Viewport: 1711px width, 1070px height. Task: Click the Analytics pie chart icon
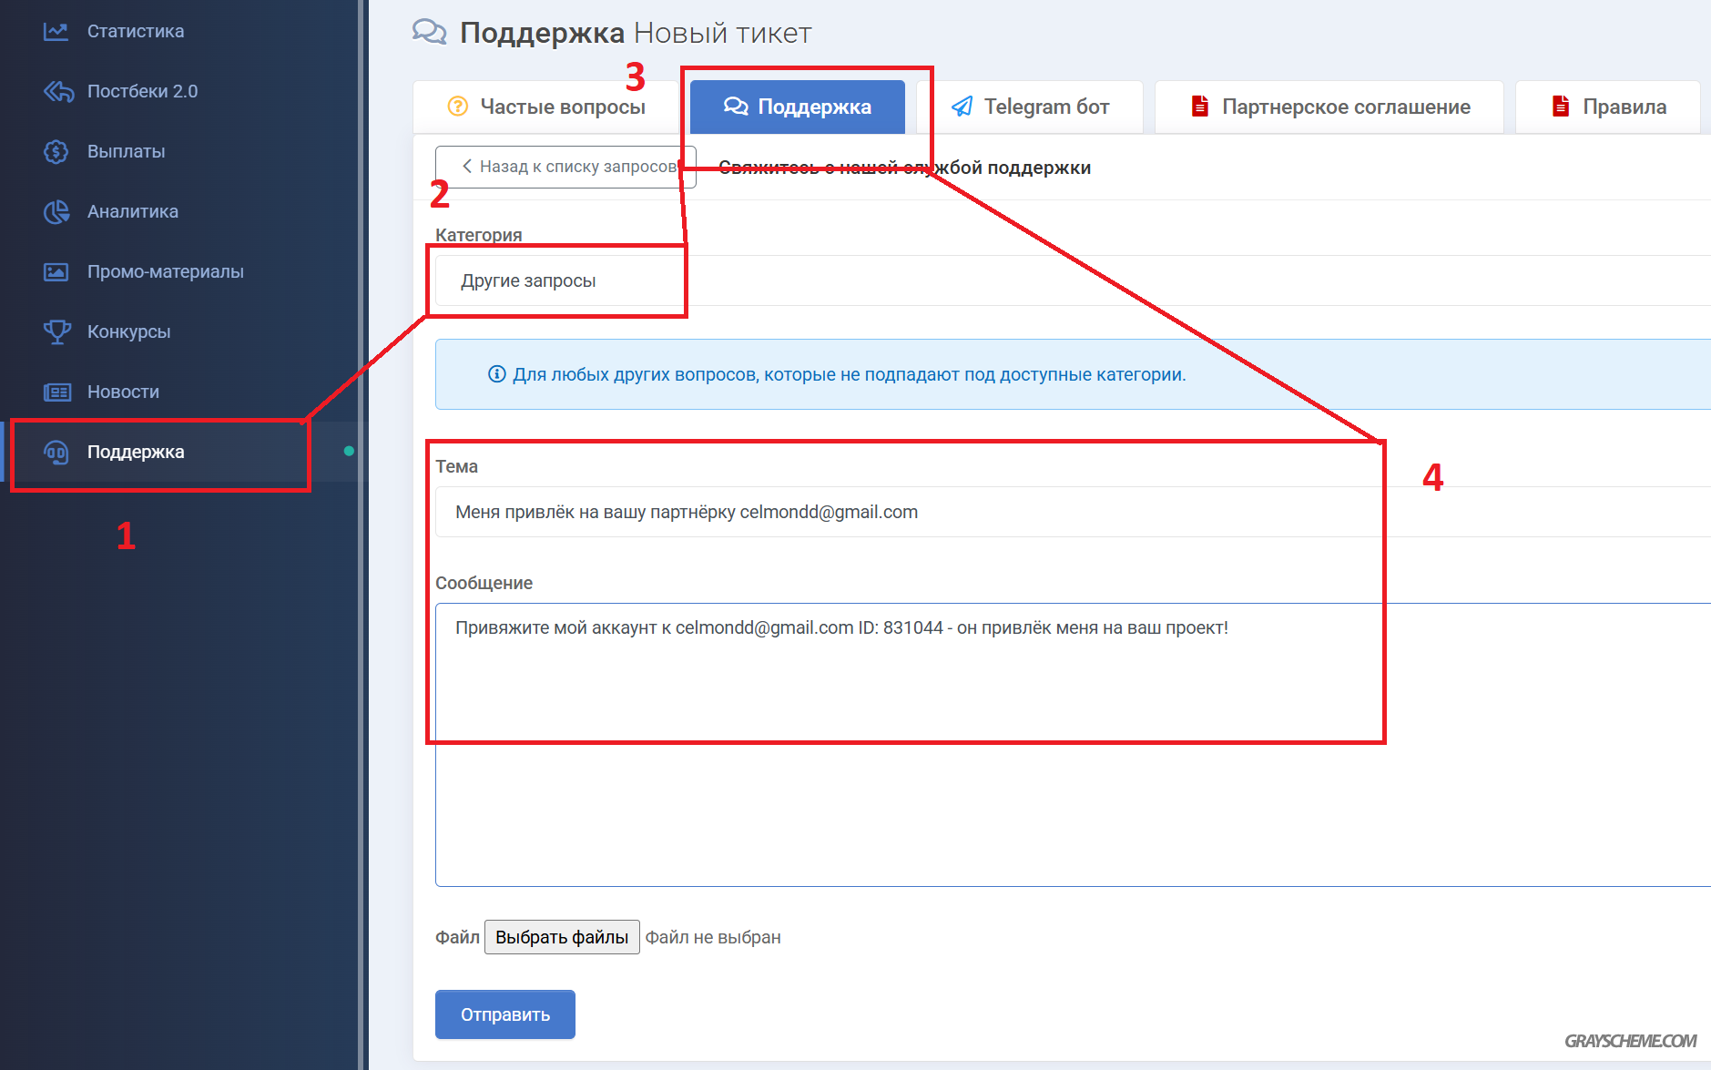[56, 212]
